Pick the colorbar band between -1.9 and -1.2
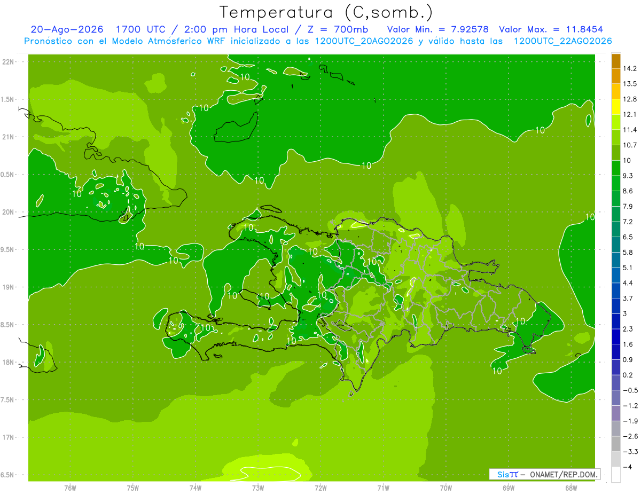641x495 pixels. 616,413
